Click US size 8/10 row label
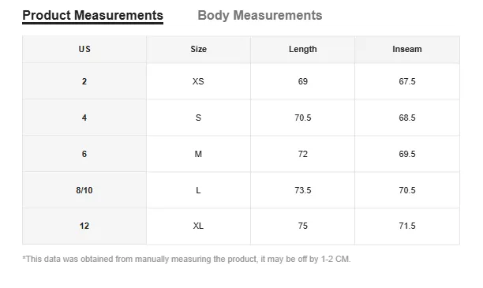The width and height of the screenshot is (483, 288). pos(84,190)
